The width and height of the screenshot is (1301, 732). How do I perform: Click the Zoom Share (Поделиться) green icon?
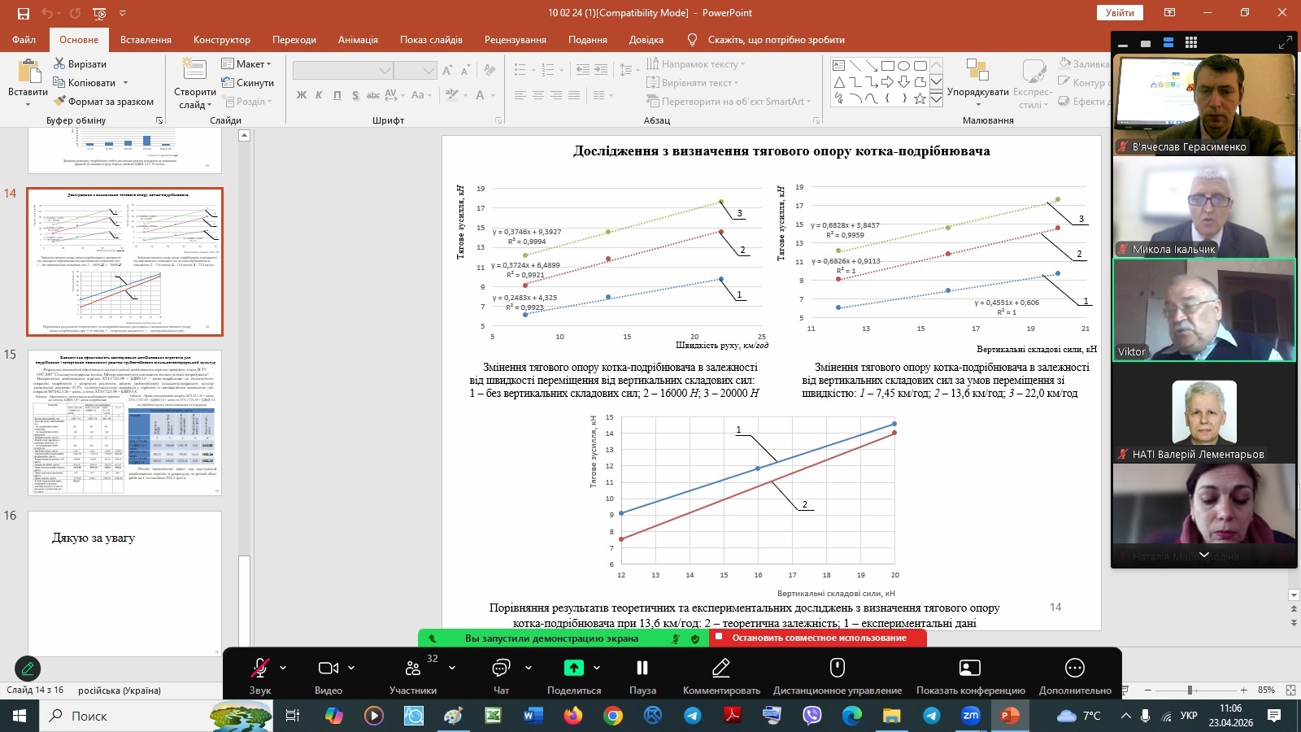(x=573, y=668)
